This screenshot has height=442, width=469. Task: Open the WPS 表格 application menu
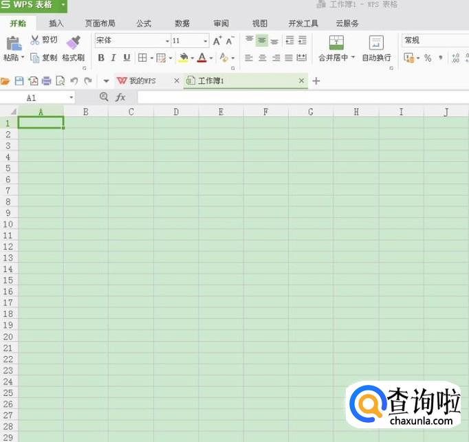[x=34, y=5]
